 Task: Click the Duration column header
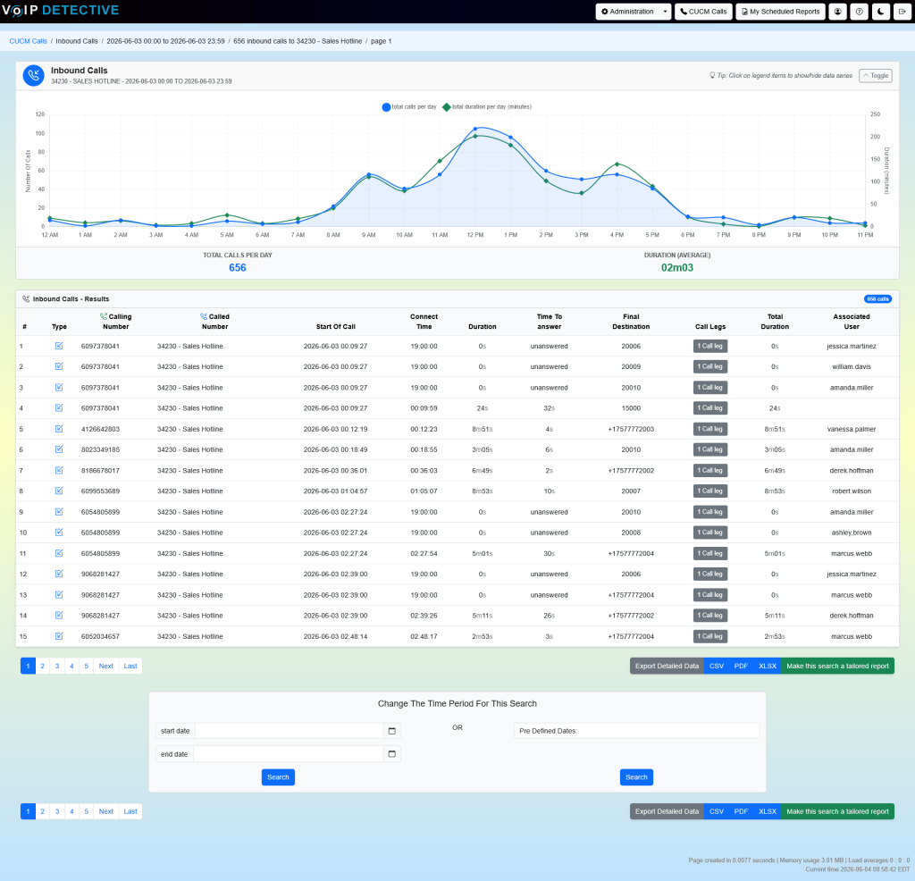coord(482,327)
